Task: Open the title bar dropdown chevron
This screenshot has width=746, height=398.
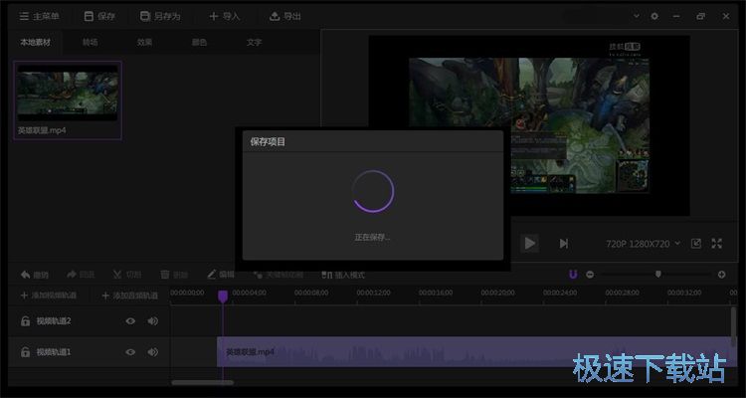Action: click(x=637, y=16)
